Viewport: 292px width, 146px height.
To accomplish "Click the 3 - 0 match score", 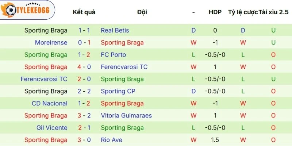I will pos(84,140).
